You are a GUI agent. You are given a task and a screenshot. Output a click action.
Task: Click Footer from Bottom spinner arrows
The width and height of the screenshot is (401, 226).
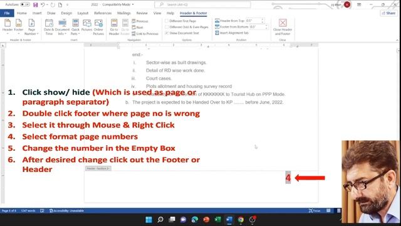[x=266, y=27]
